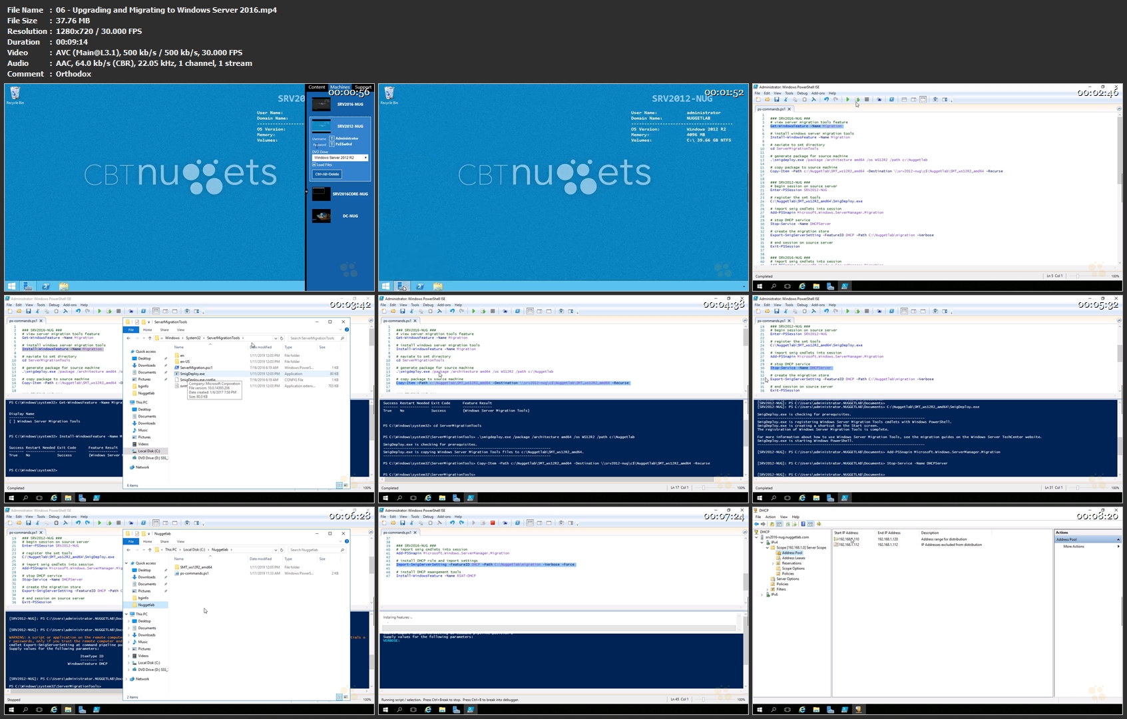Run Script green arrow in 00:03:42 ISE toolbar
The image size is (1127, 719).
100,311
